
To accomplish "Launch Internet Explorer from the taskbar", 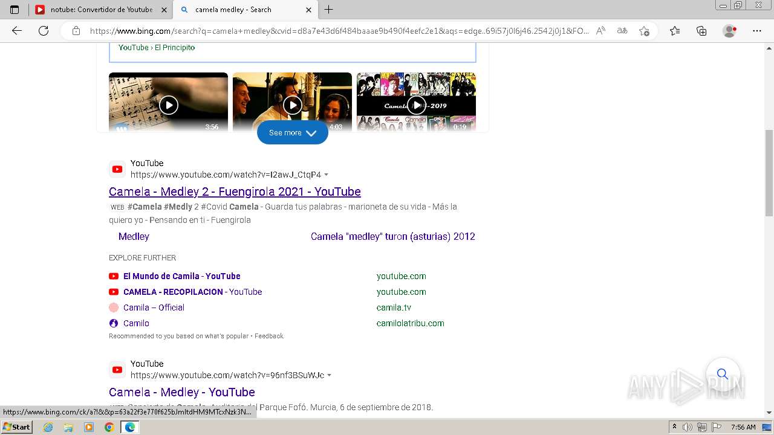I will 48,427.
